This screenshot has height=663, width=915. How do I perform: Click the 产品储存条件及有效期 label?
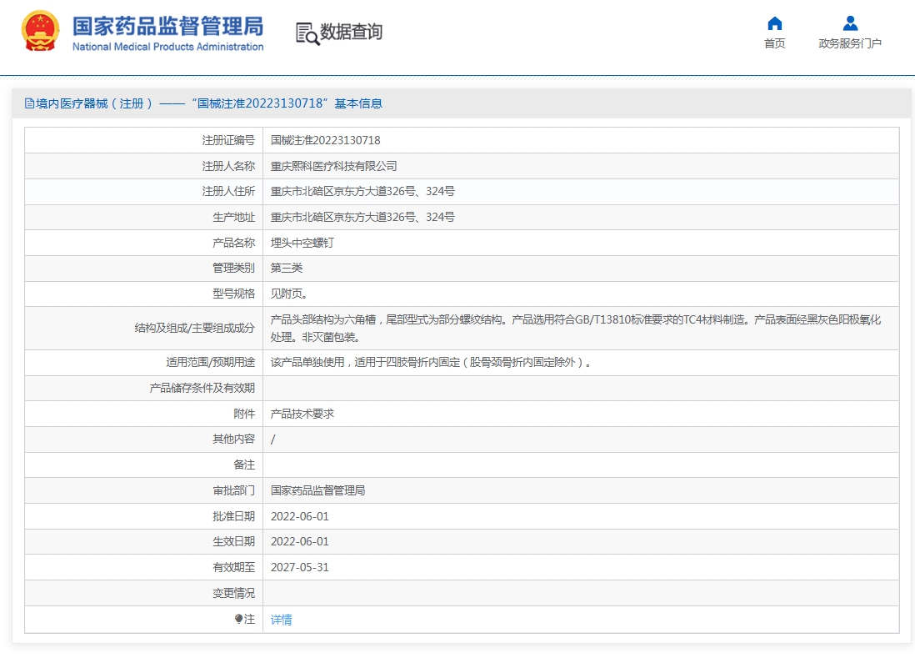pyautogui.click(x=202, y=388)
